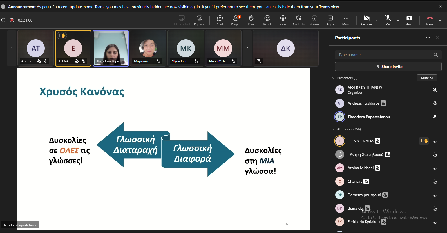
Task: Collapse the Presenters section
Action: [x=334, y=78]
